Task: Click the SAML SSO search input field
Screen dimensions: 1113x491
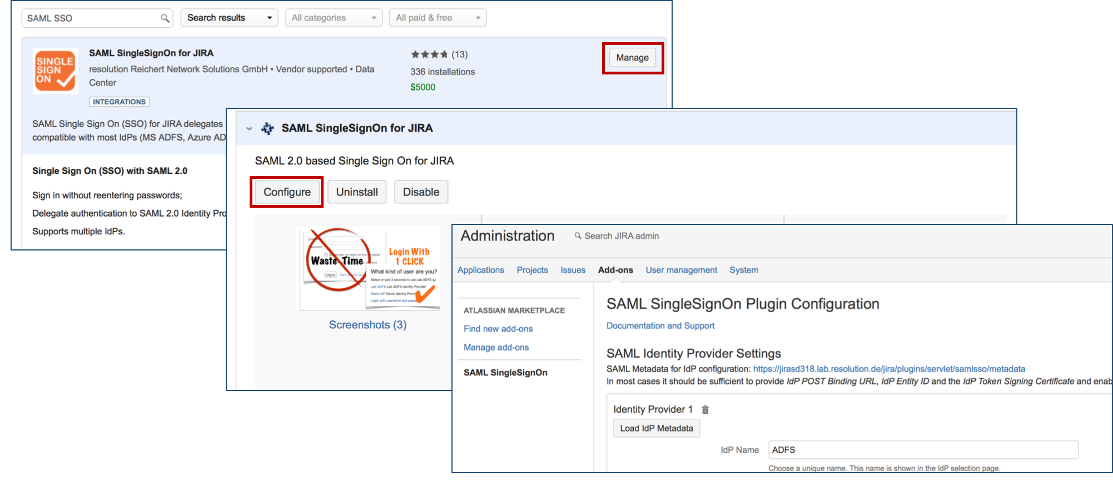Action: click(97, 18)
